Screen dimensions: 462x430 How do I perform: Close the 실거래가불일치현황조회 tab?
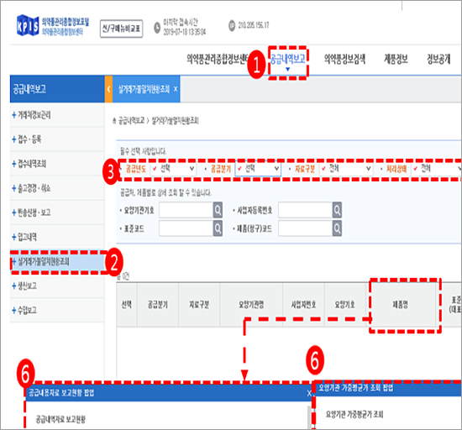(176, 89)
